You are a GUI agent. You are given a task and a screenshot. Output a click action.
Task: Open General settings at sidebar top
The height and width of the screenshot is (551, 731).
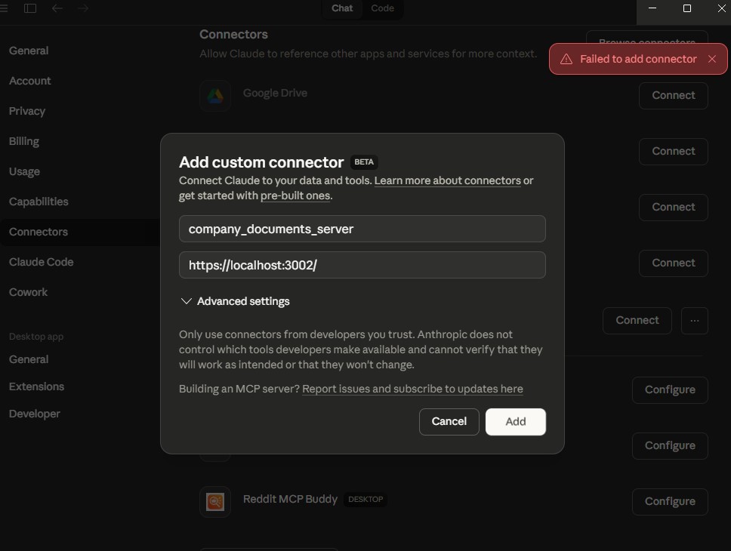(29, 51)
